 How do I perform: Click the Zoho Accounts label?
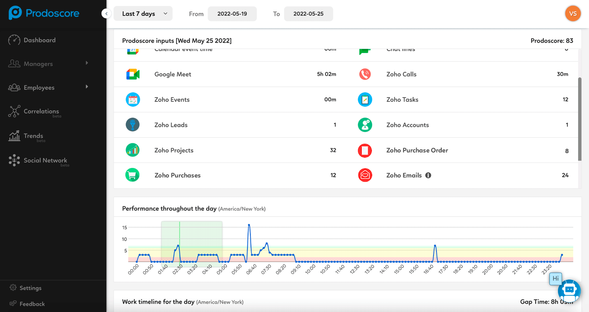click(407, 125)
